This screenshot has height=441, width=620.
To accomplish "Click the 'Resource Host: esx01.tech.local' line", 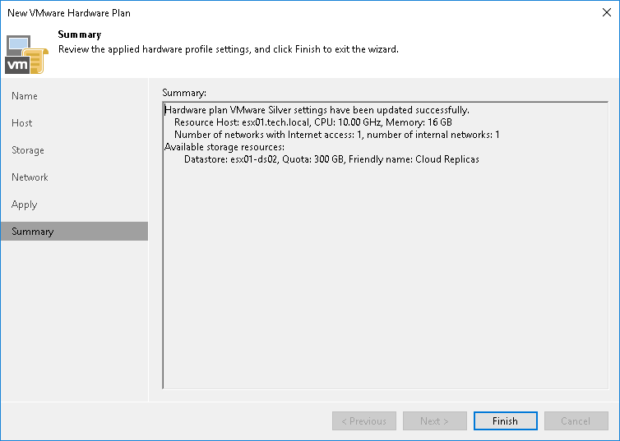I will [313, 122].
